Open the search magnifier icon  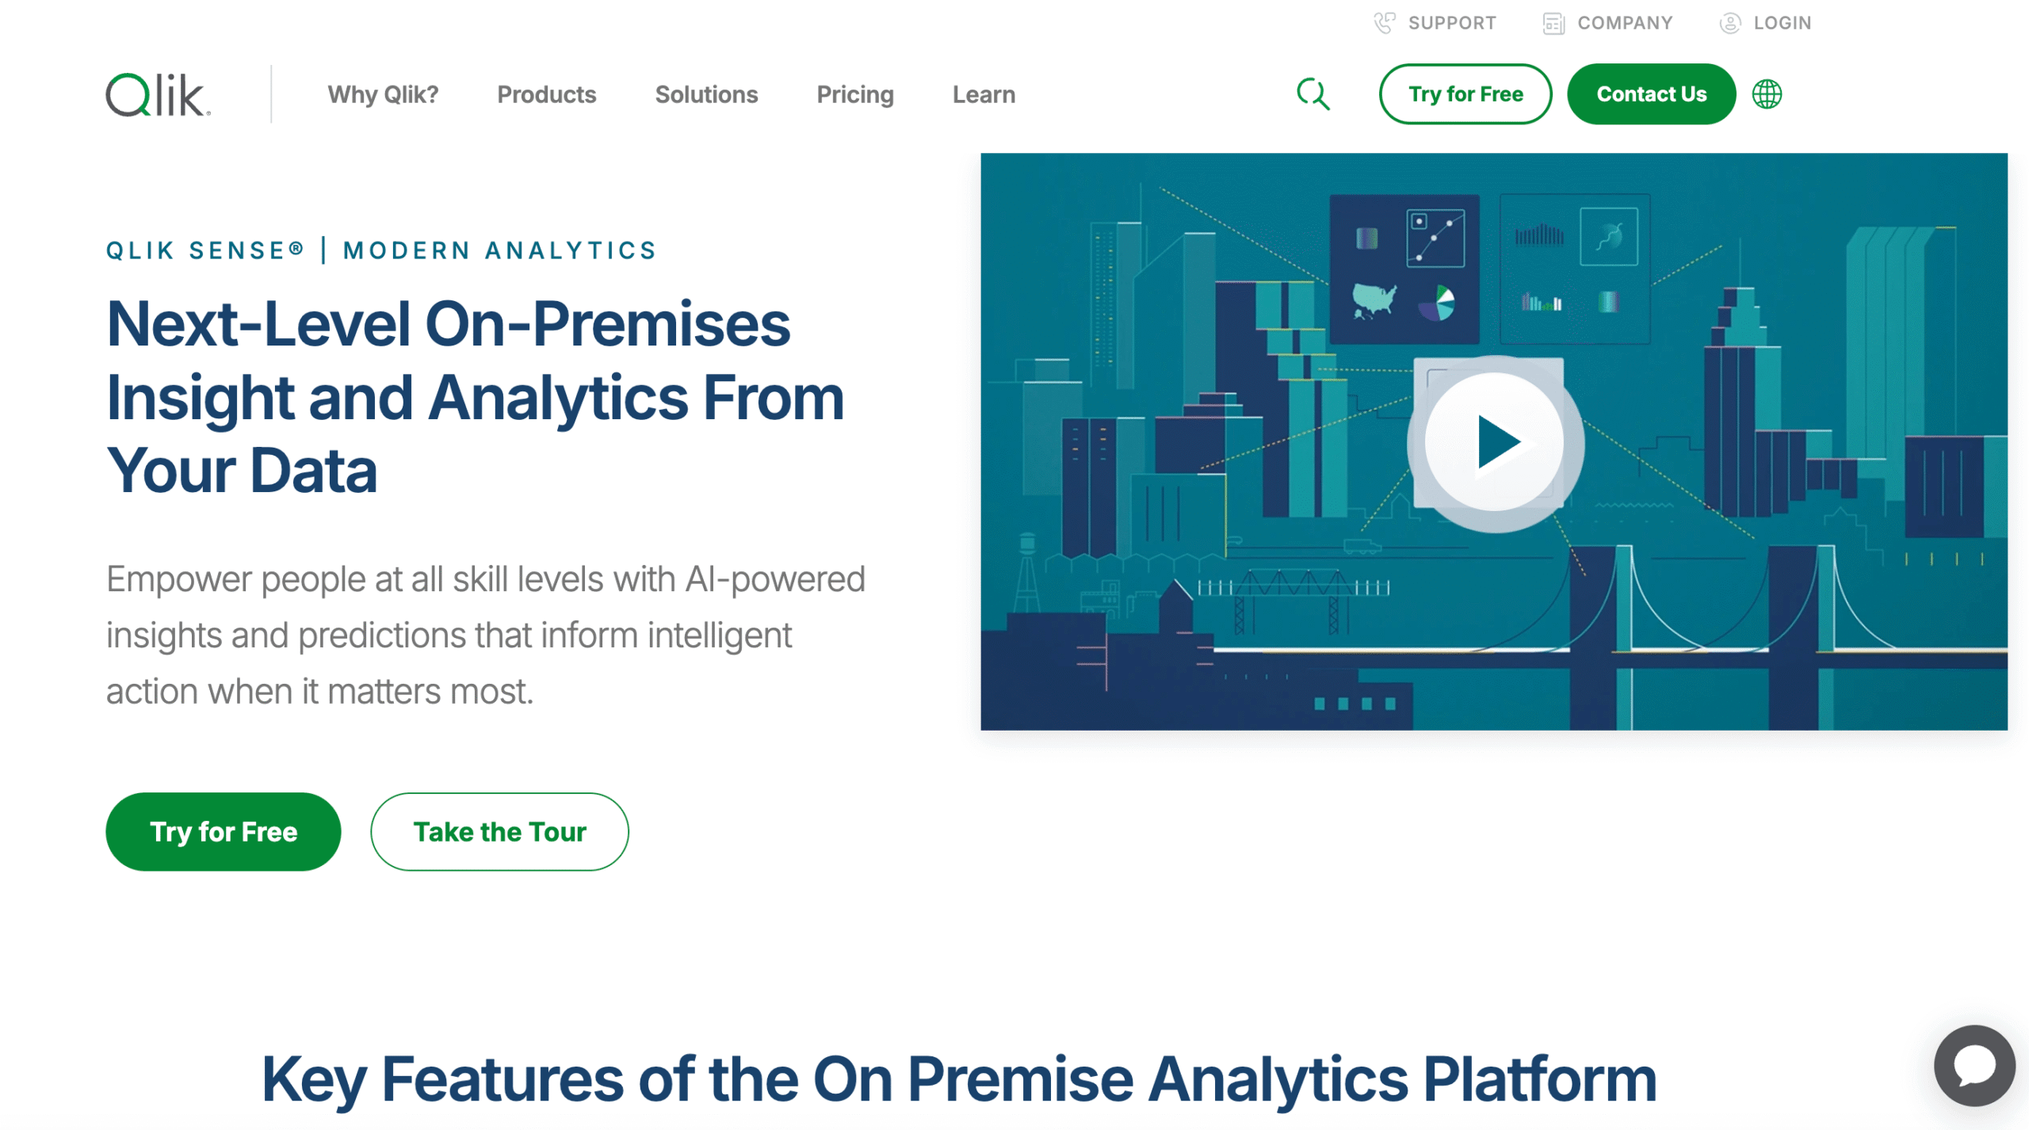(x=1313, y=94)
